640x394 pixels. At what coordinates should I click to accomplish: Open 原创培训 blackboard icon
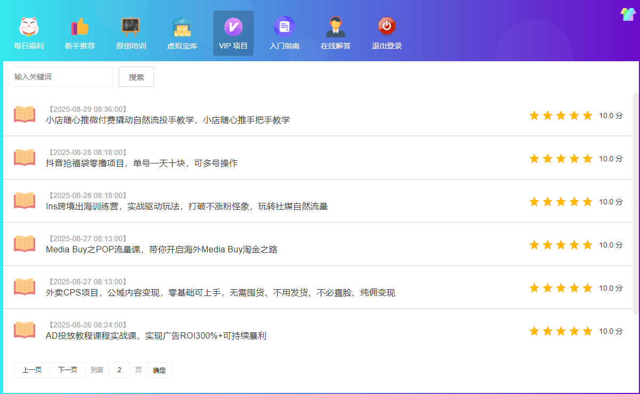coord(131,27)
